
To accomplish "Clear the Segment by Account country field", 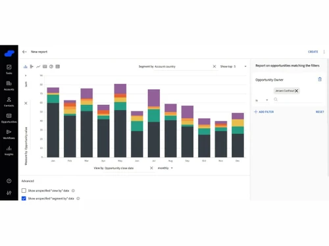I will (x=215, y=66).
